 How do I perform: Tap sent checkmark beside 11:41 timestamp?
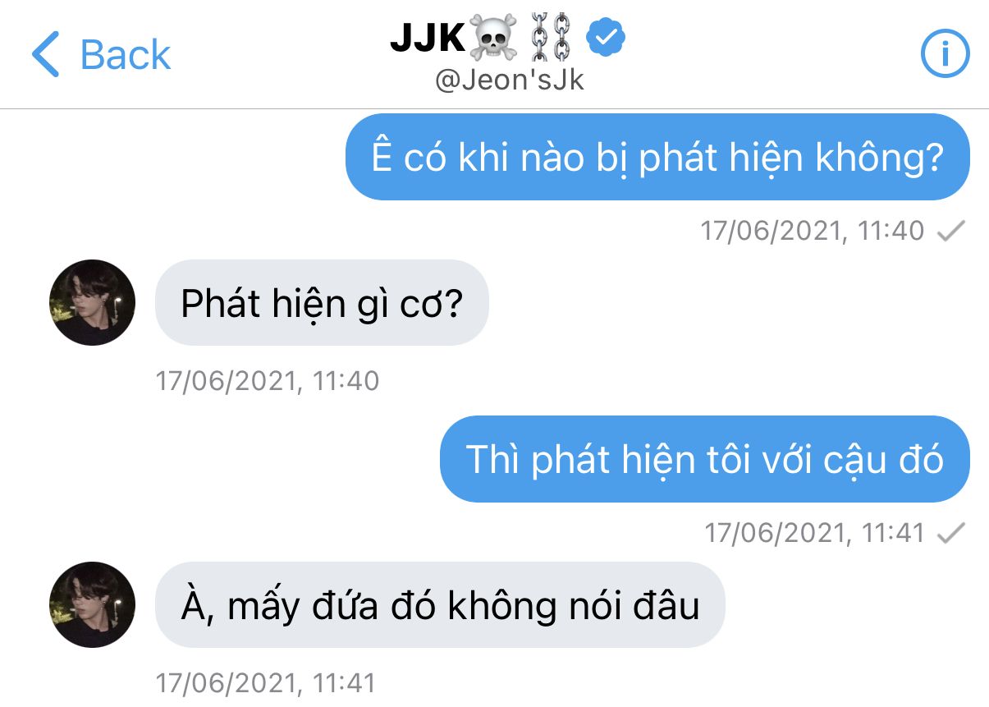pyautogui.click(x=950, y=534)
